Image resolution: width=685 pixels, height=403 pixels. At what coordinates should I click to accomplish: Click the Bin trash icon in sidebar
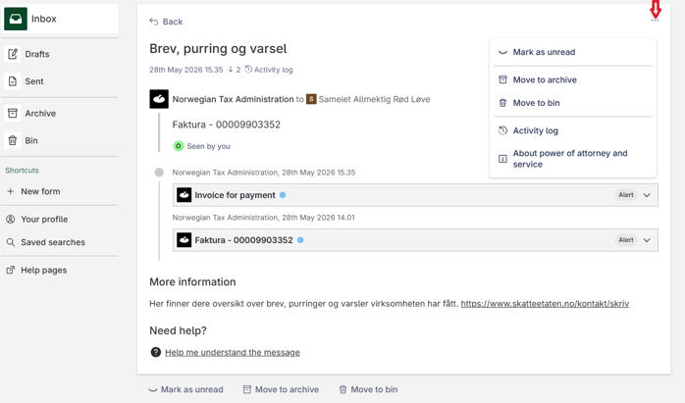[13, 140]
